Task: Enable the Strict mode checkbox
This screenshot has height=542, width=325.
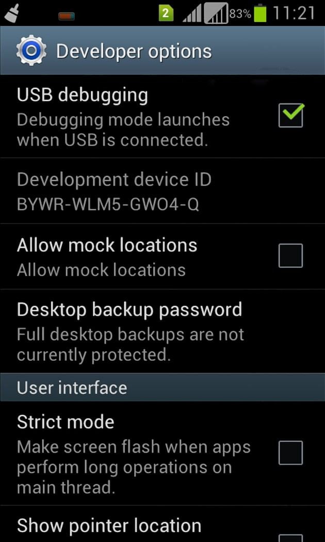Action: pyautogui.click(x=291, y=453)
